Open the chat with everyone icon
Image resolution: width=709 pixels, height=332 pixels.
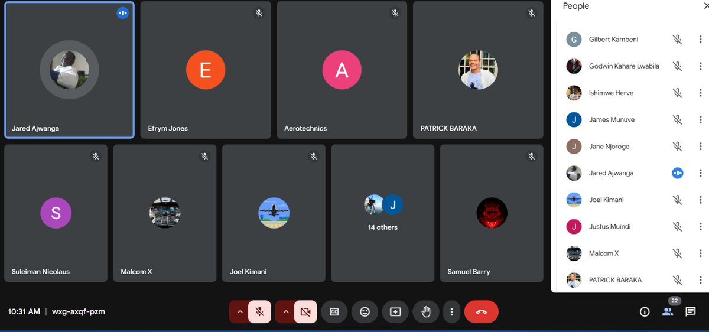point(690,312)
